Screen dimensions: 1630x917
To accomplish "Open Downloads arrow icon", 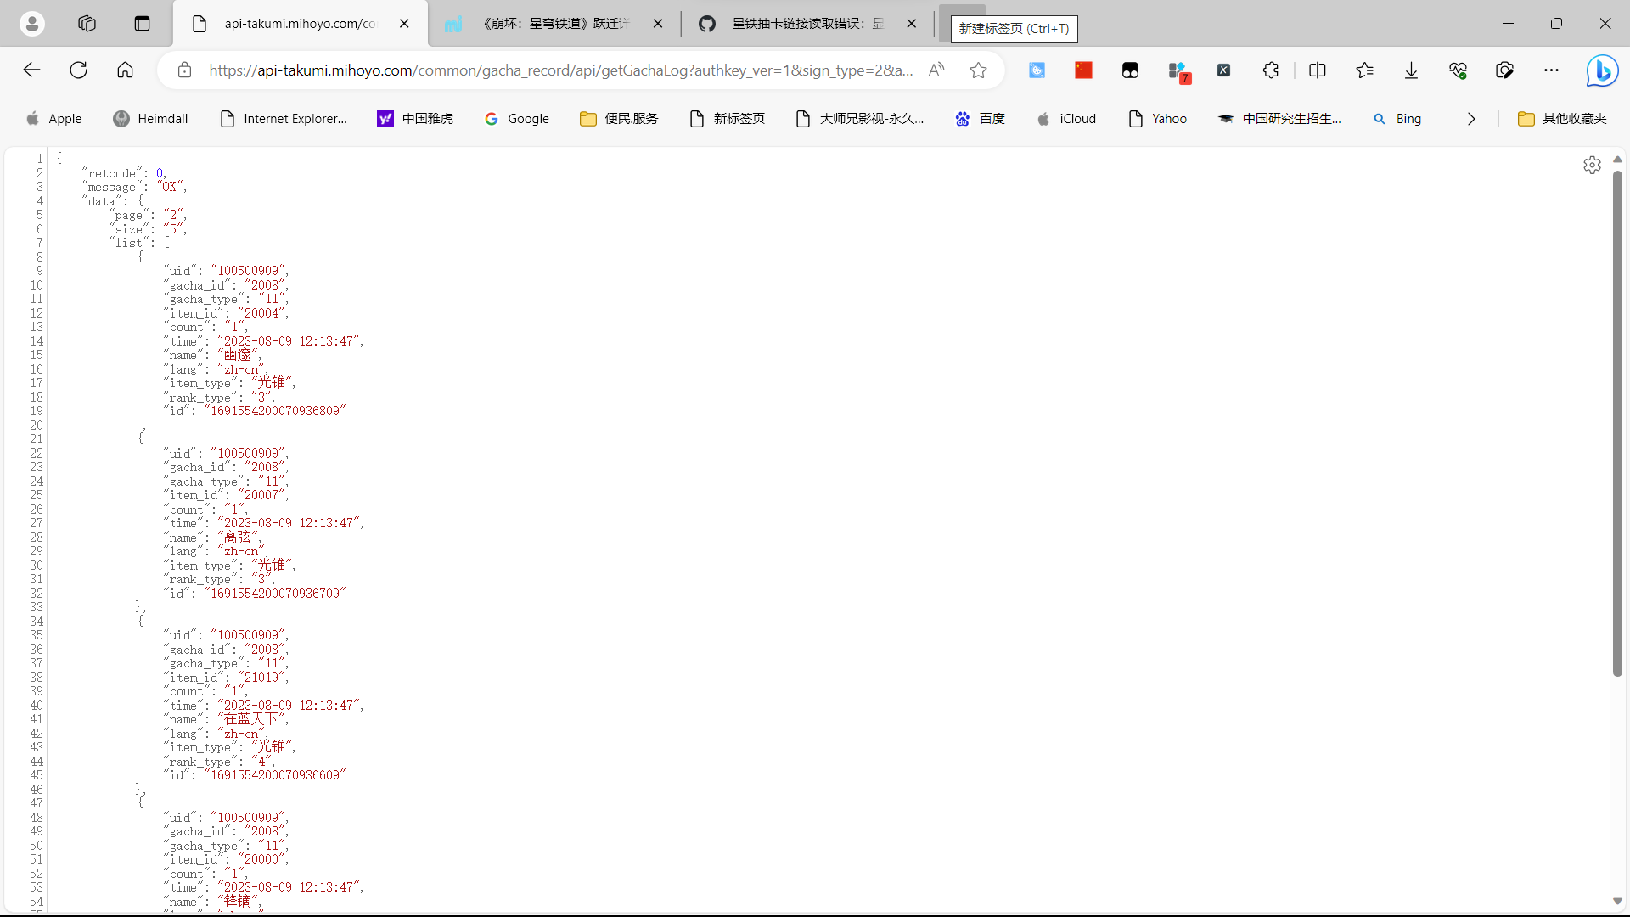I will pos(1411,70).
